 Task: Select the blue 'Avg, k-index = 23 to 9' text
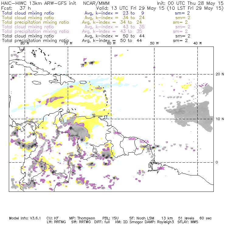click(x=114, y=13)
